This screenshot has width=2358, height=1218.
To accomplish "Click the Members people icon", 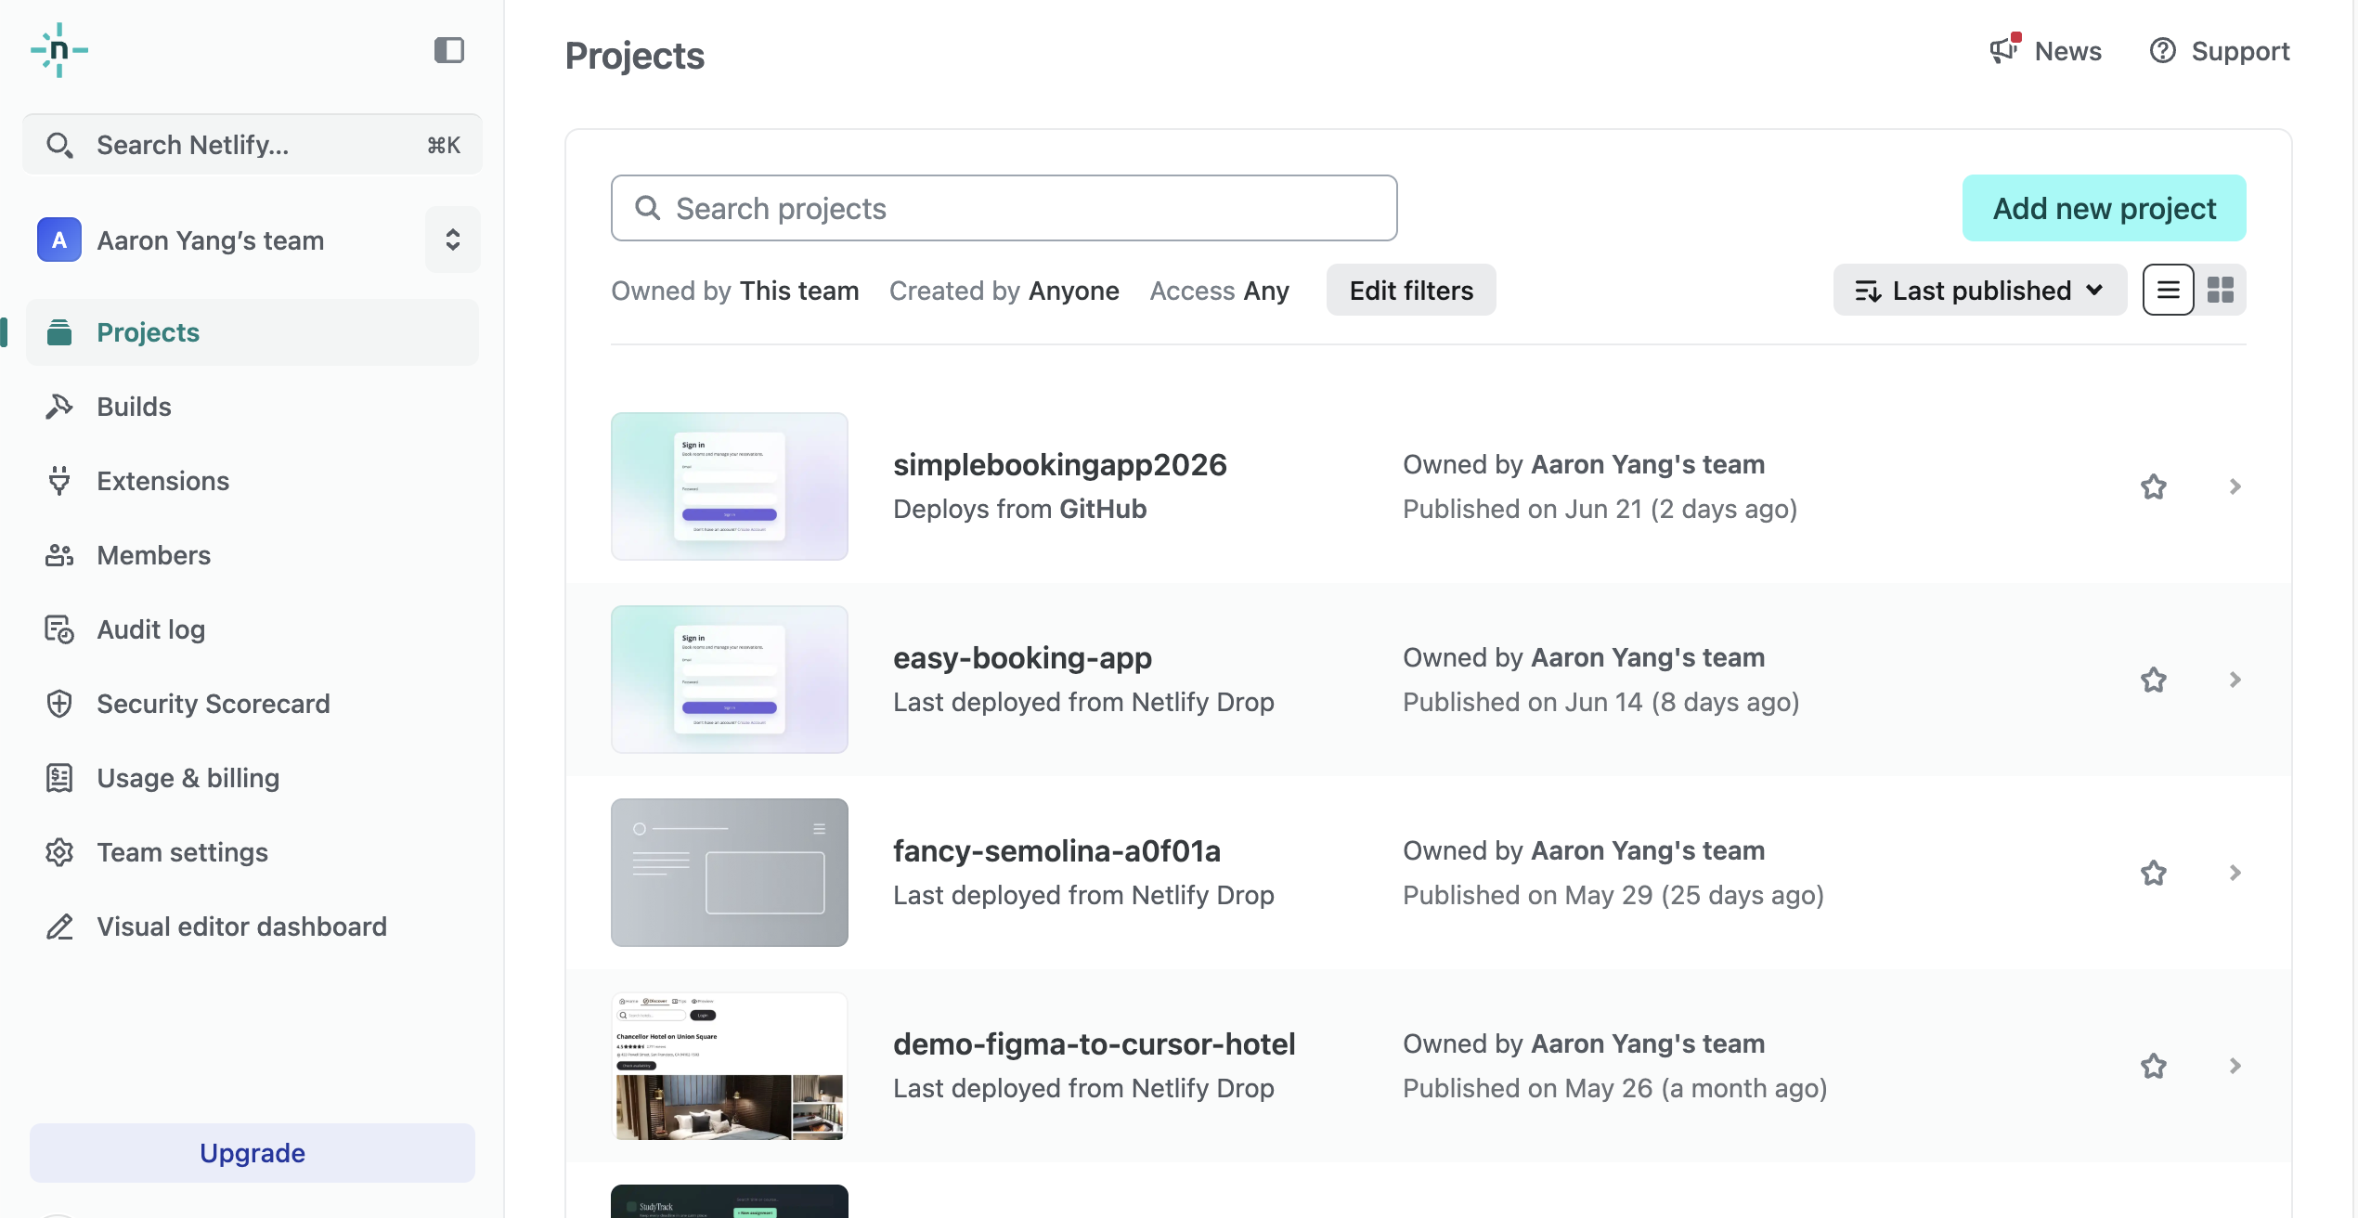I will [x=59, y=555].
